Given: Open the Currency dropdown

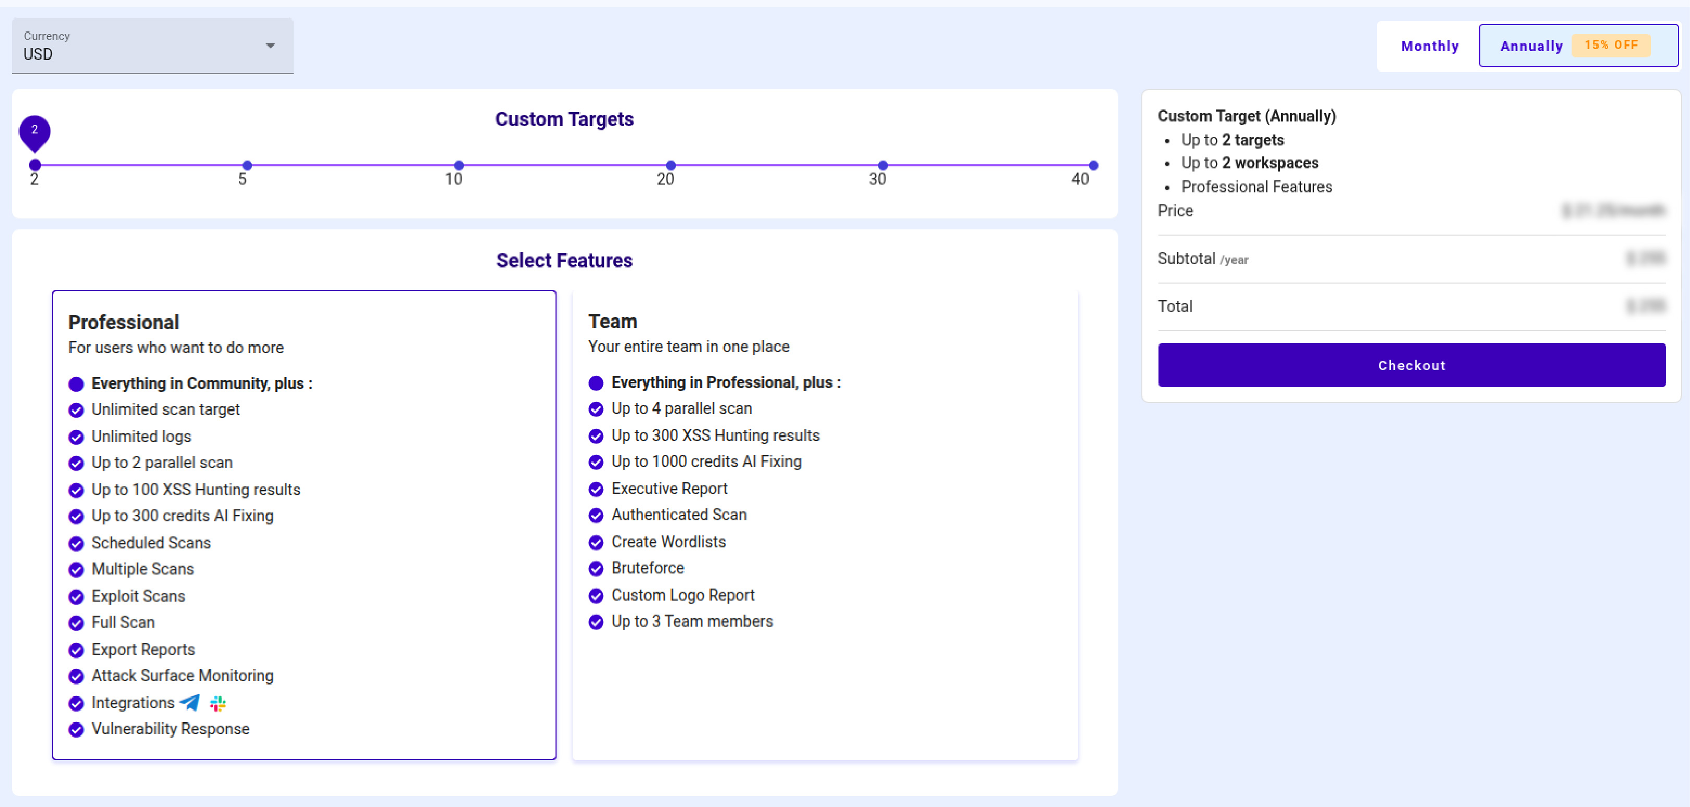Looking at the screenshot, I should click(x=270, y=46).
